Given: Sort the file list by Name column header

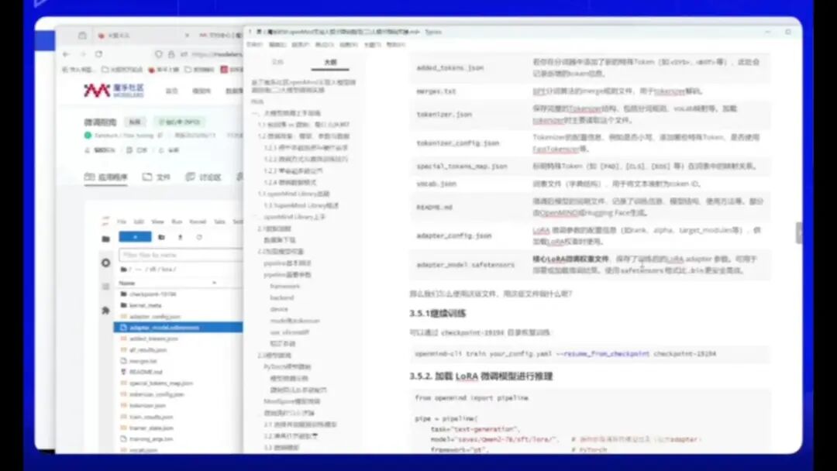Looking at the screenshot, I should click(x=127, y=283).
